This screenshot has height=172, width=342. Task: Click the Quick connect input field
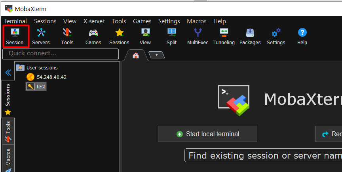point(61,54)
